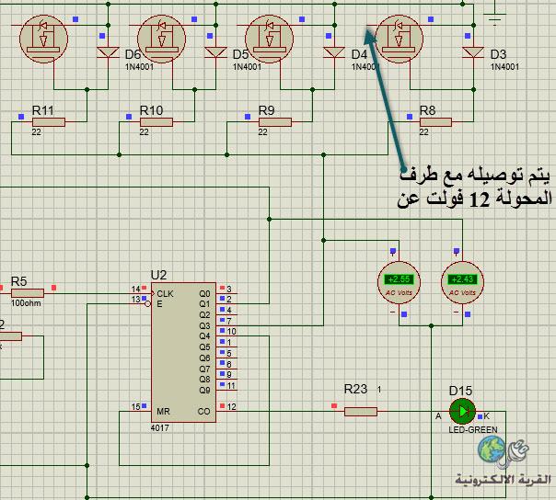Click the R9 reference label

(x=267, y=110)
